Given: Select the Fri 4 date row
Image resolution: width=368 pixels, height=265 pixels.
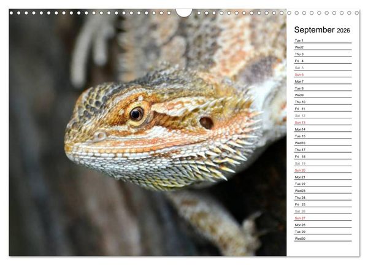Looking at the screenshot, I should (323, 61).
